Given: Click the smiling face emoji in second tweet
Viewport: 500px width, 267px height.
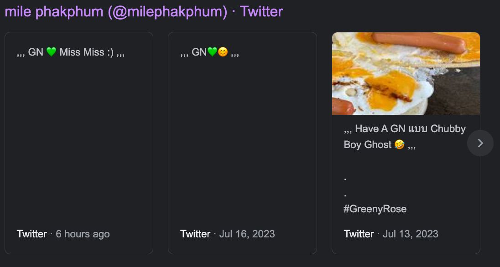Looking at the screenshot, I should [x=223, y=52].
